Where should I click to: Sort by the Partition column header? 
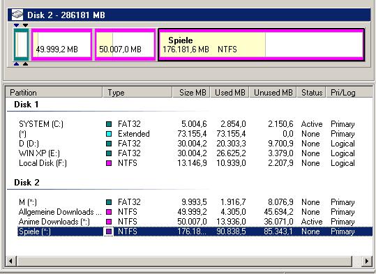tap(54, 93)
